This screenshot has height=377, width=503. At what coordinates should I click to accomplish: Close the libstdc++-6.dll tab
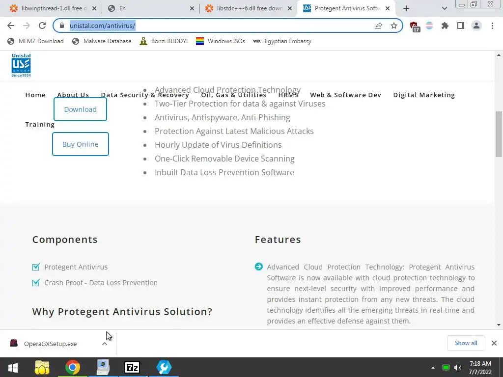pyautogui.click(x=290, y=9)
